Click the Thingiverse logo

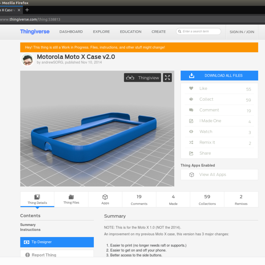[x=35, y=32]
